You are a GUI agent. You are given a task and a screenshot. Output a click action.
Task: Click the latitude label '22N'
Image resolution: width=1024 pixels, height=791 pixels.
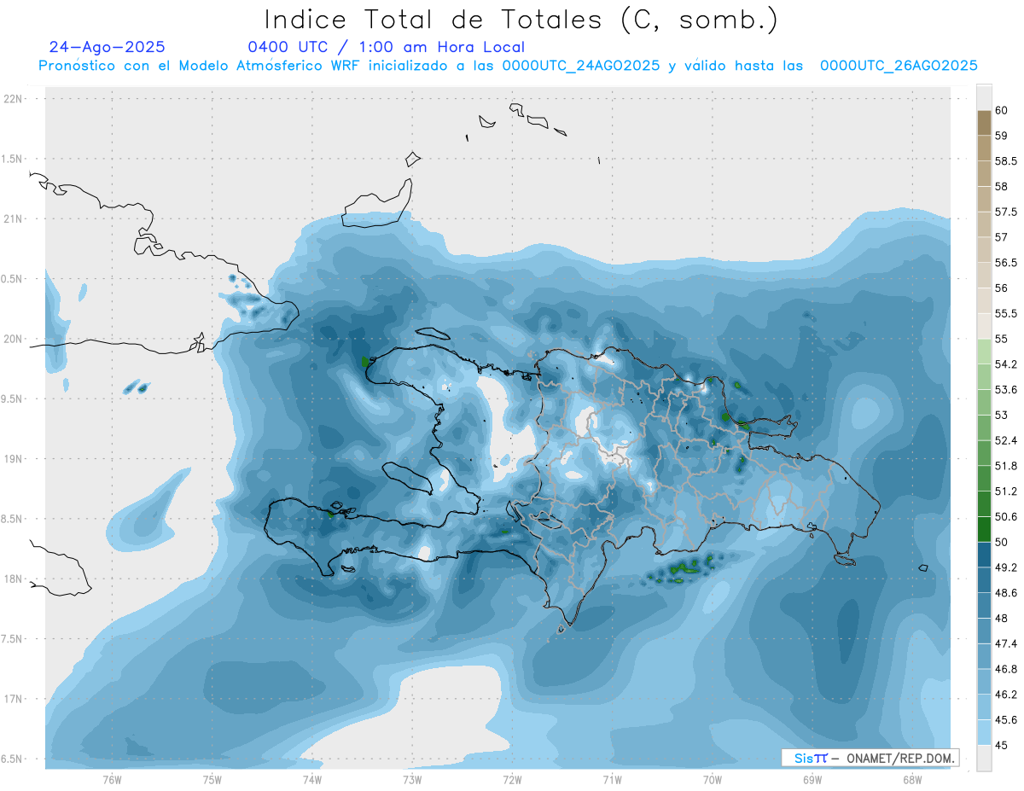[14, 99]
